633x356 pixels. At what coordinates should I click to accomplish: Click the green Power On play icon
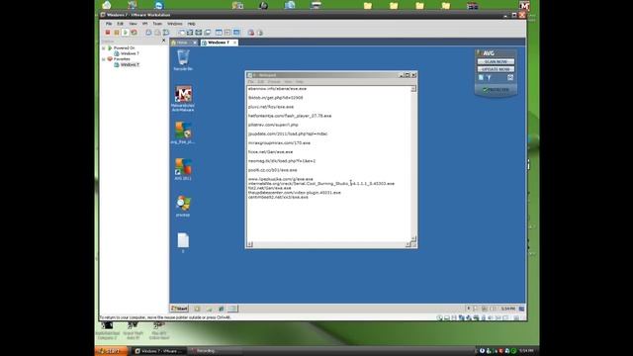pyautogui.click(x=126, y=33)
